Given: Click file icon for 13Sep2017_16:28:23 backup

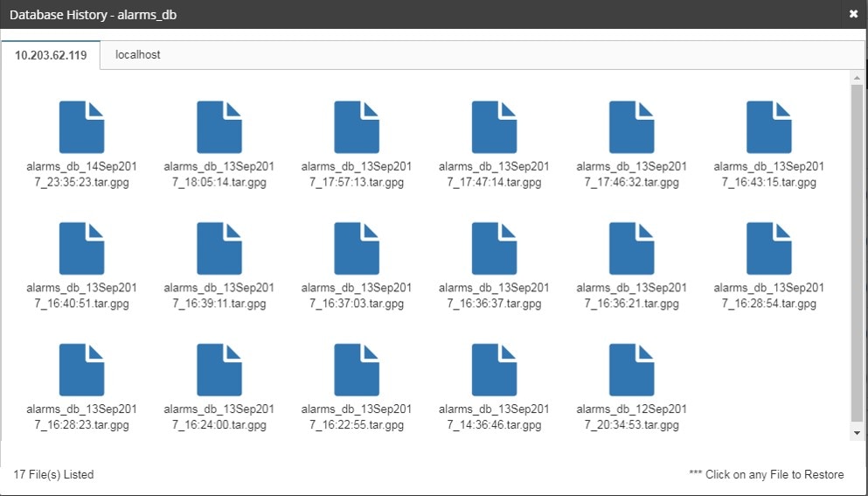Looking at the screenshot, I should click(x=81, y=370).
